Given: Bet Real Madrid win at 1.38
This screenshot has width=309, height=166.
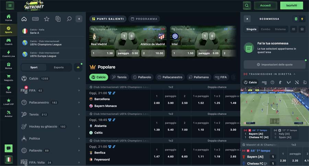Looking at the screenshot, I should (103, 53).
